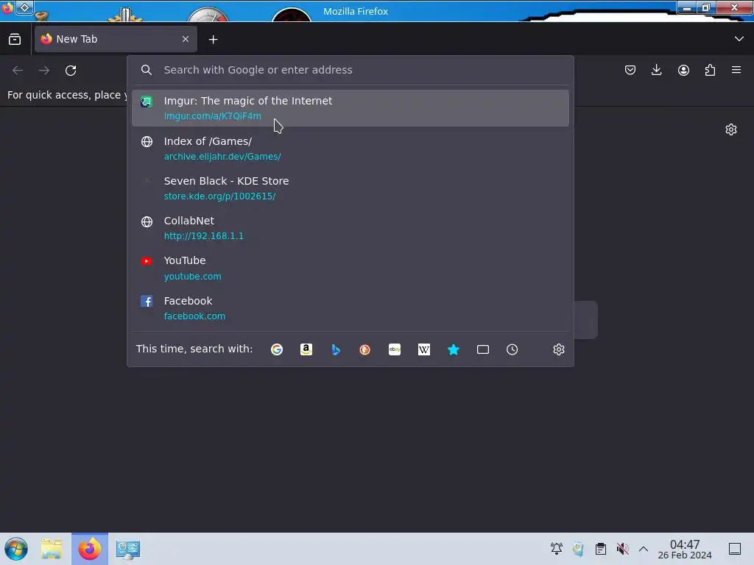This screenshot has width=754, height=565.
Task: Open notifications bell in system tray
Action: pyautogui.click(x=557, y=549)
